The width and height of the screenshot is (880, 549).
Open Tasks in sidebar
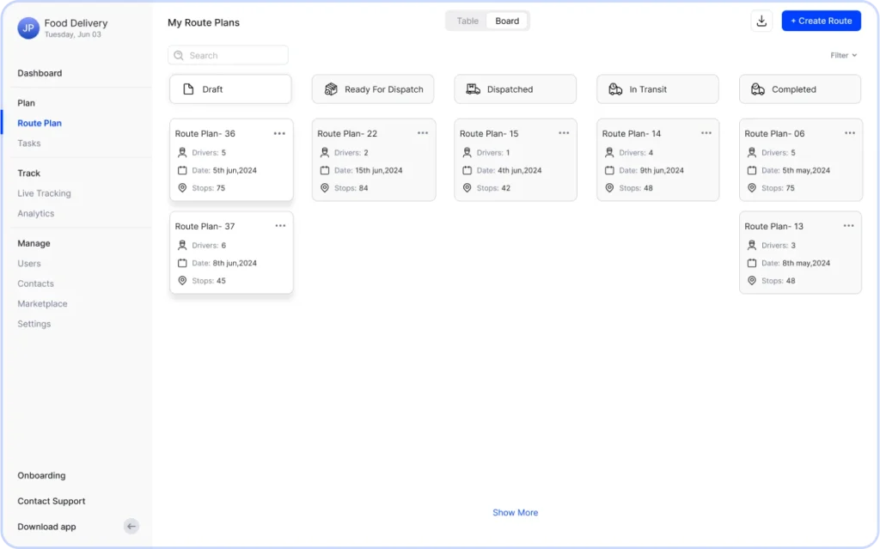click(x=28, y=143)
